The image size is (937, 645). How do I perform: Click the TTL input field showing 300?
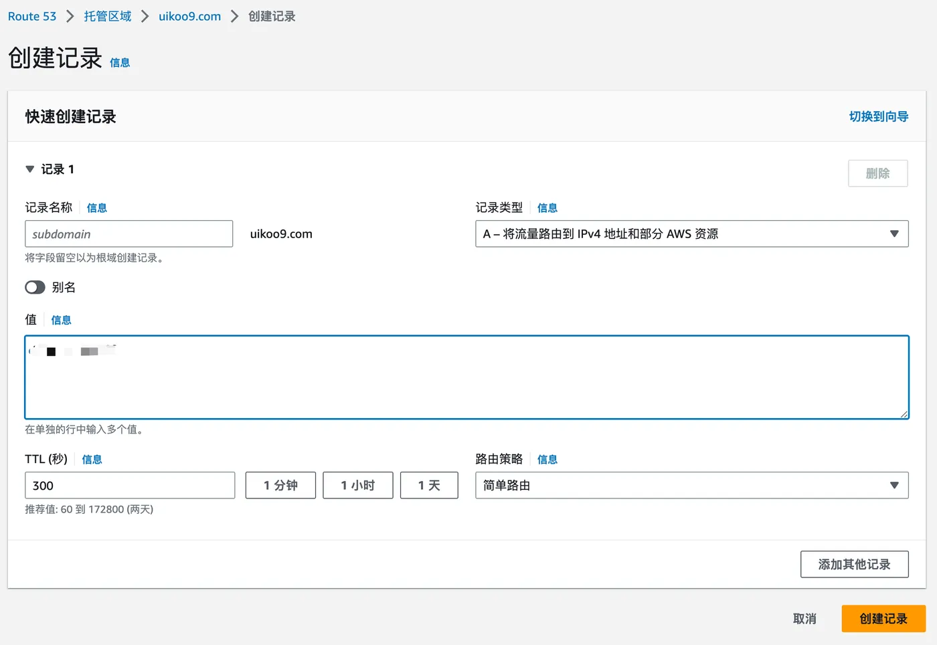(x=130, y=485)
